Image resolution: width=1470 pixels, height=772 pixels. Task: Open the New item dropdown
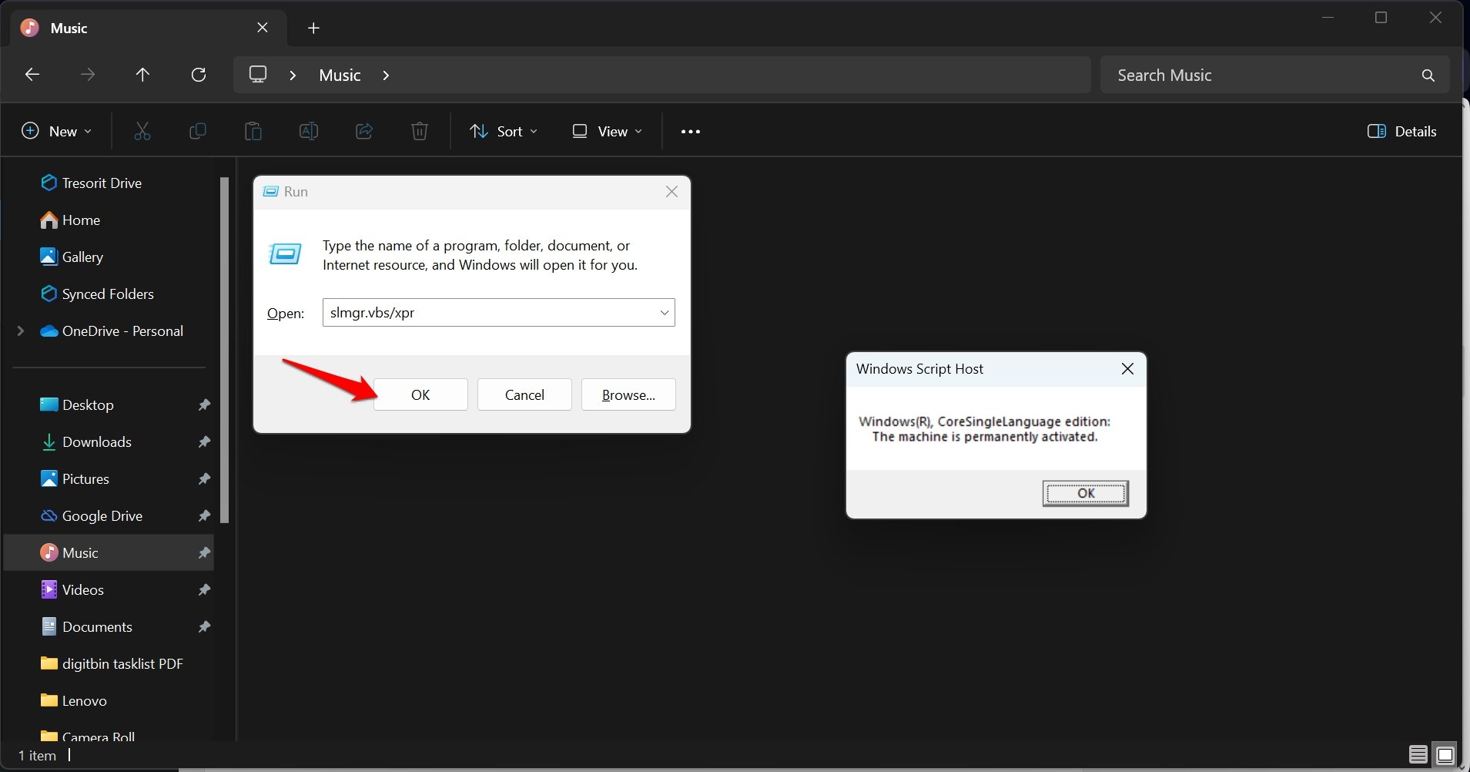(x=57, y=132)
